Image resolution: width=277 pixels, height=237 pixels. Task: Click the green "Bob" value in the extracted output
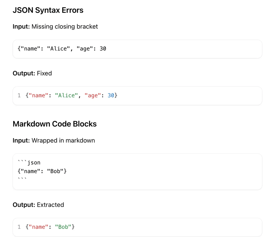coord(63,227)
